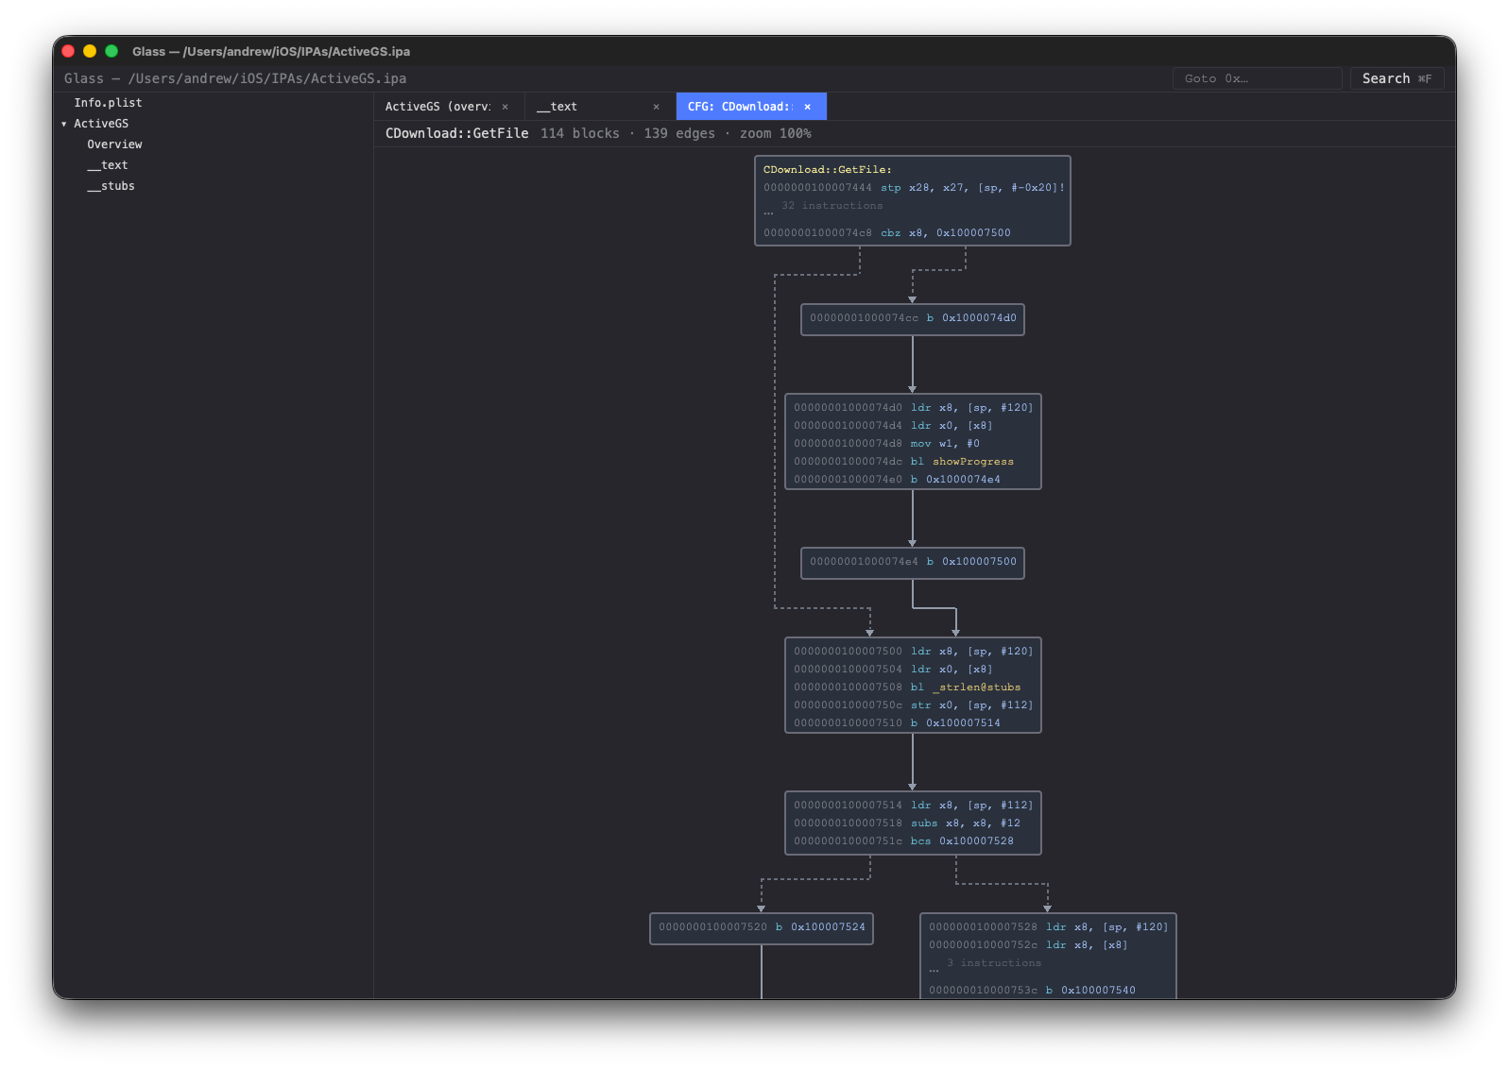Close the __text tab
The image size is (1509, 1069).
pos(657,107)
